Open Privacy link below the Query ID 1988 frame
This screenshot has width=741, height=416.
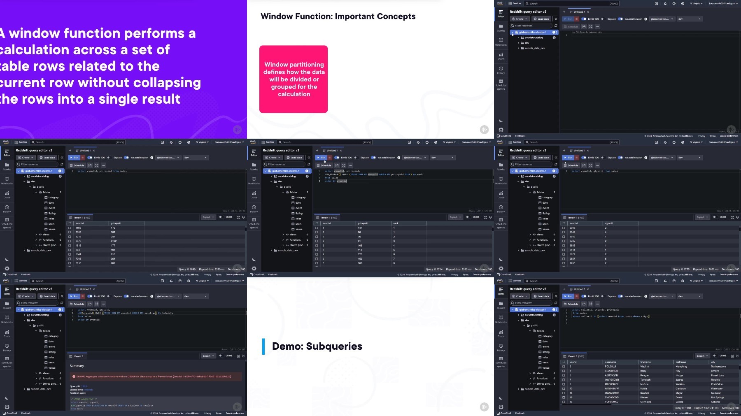pyautogui.click(x=702, y=413)
